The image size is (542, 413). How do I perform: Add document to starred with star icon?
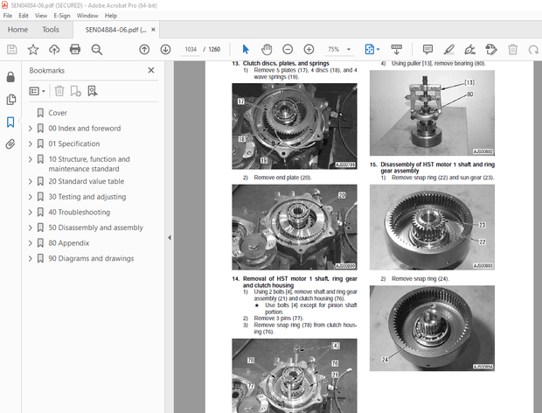click(33, 50)
